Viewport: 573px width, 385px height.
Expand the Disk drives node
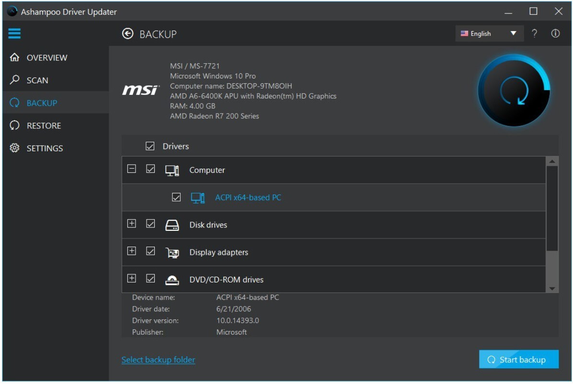tap(132, 224)
